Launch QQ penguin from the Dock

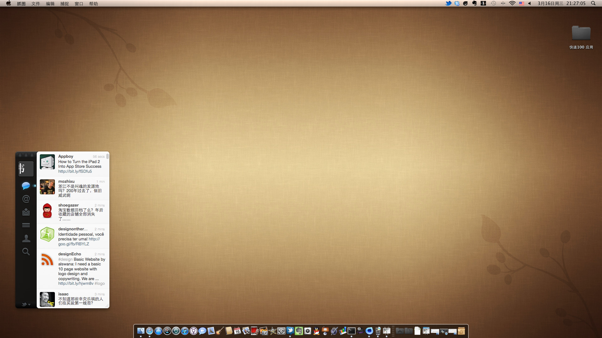[x=317, y=331]
